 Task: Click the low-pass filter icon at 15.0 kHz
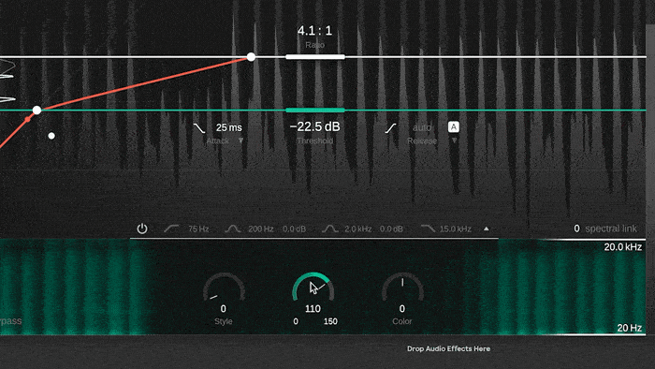428,229
